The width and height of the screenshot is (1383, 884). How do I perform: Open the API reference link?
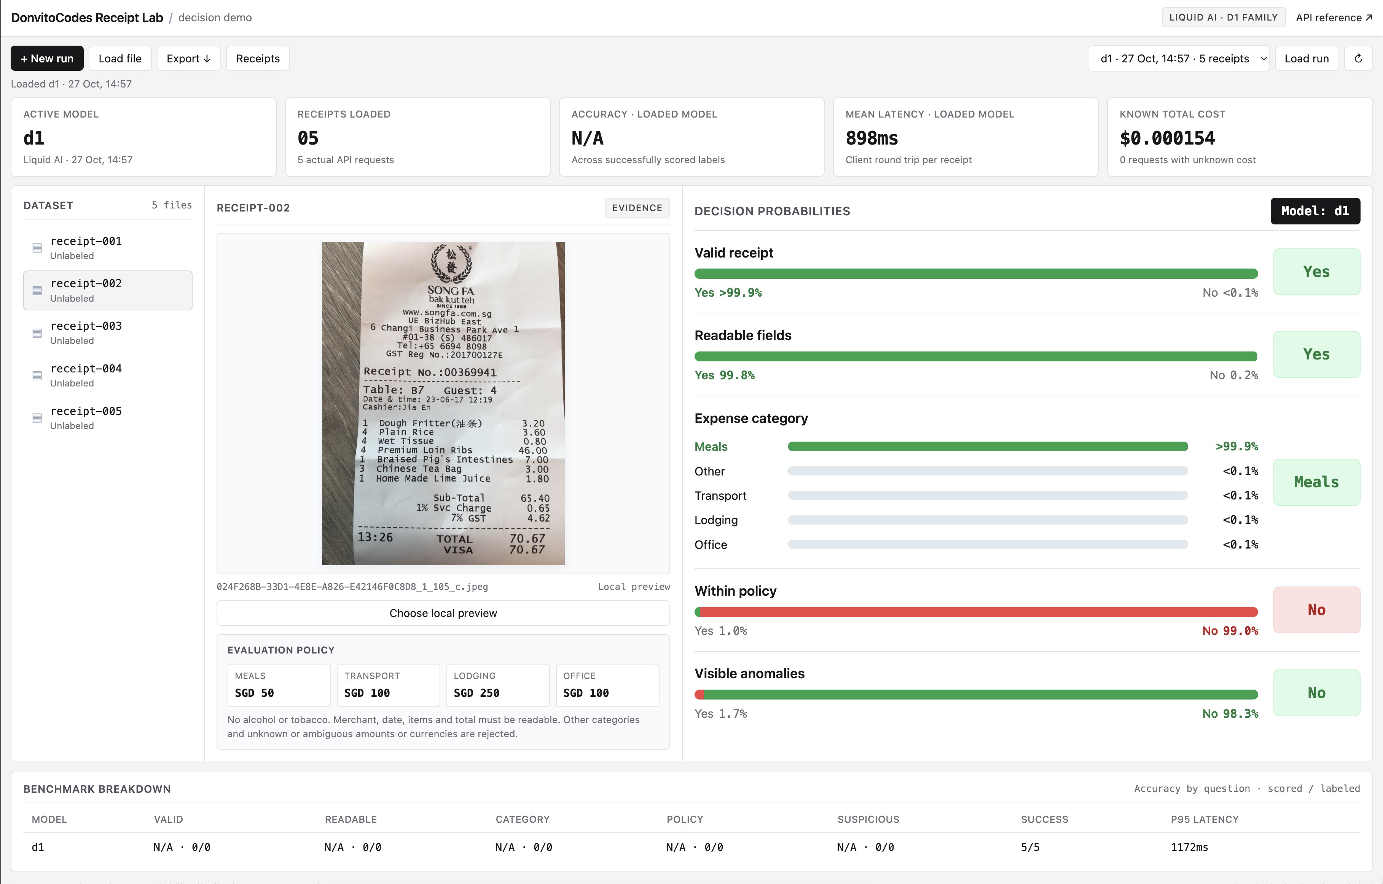(1334, 18)
